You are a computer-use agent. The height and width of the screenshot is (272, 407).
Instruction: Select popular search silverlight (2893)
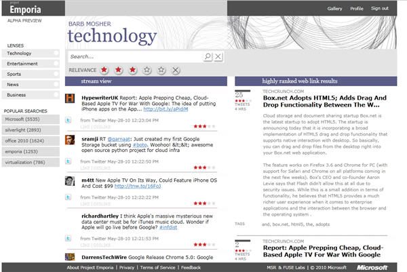pos(31,130)
